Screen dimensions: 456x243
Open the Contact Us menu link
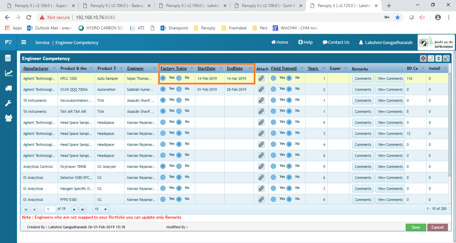point(336,42)
